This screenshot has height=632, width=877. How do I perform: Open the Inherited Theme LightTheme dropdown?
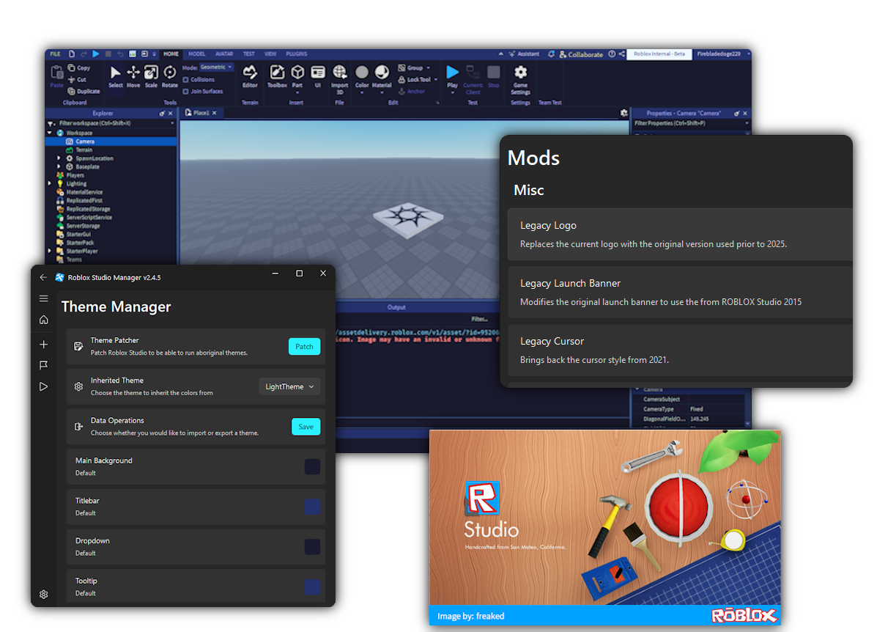(x=289, y=386)
